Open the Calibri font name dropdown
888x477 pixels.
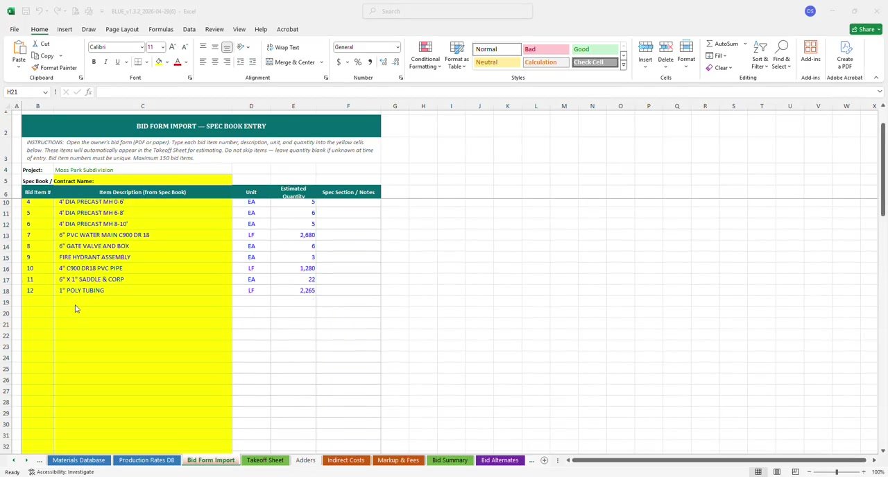pos(142,47)
